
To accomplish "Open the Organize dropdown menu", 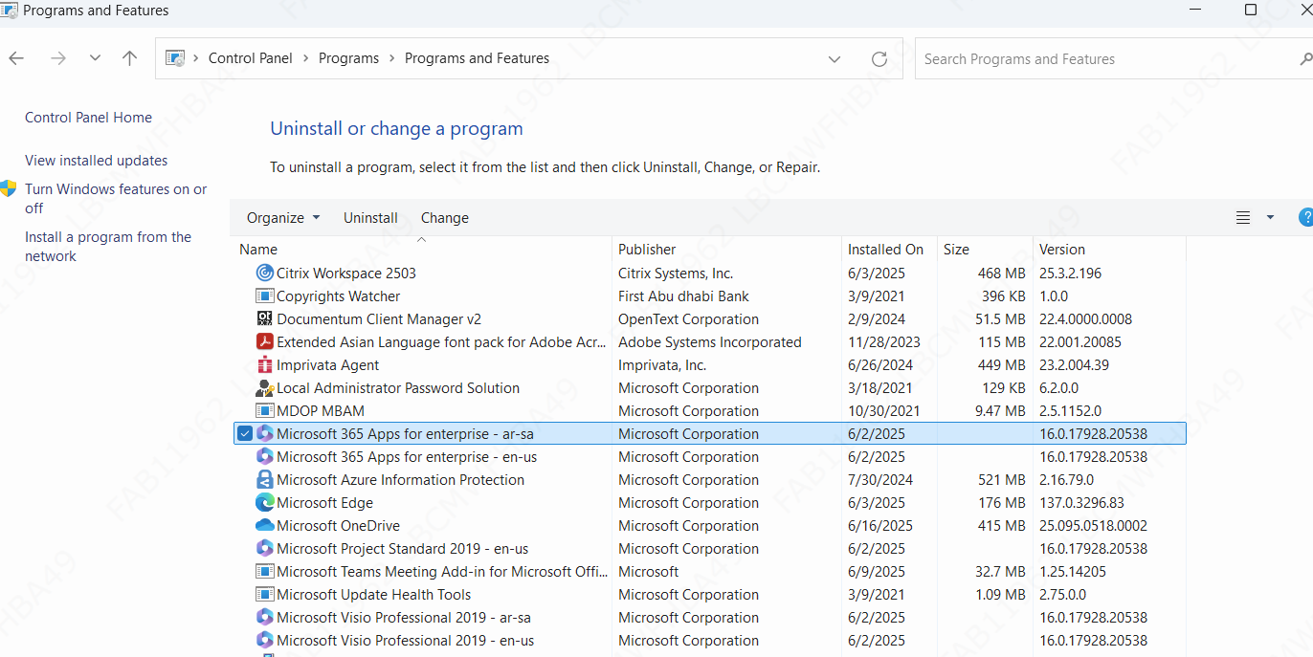I will point(283,218).
